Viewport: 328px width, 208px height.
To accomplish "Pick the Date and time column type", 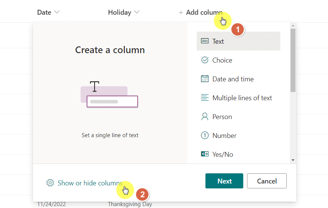I will point(238,79).
